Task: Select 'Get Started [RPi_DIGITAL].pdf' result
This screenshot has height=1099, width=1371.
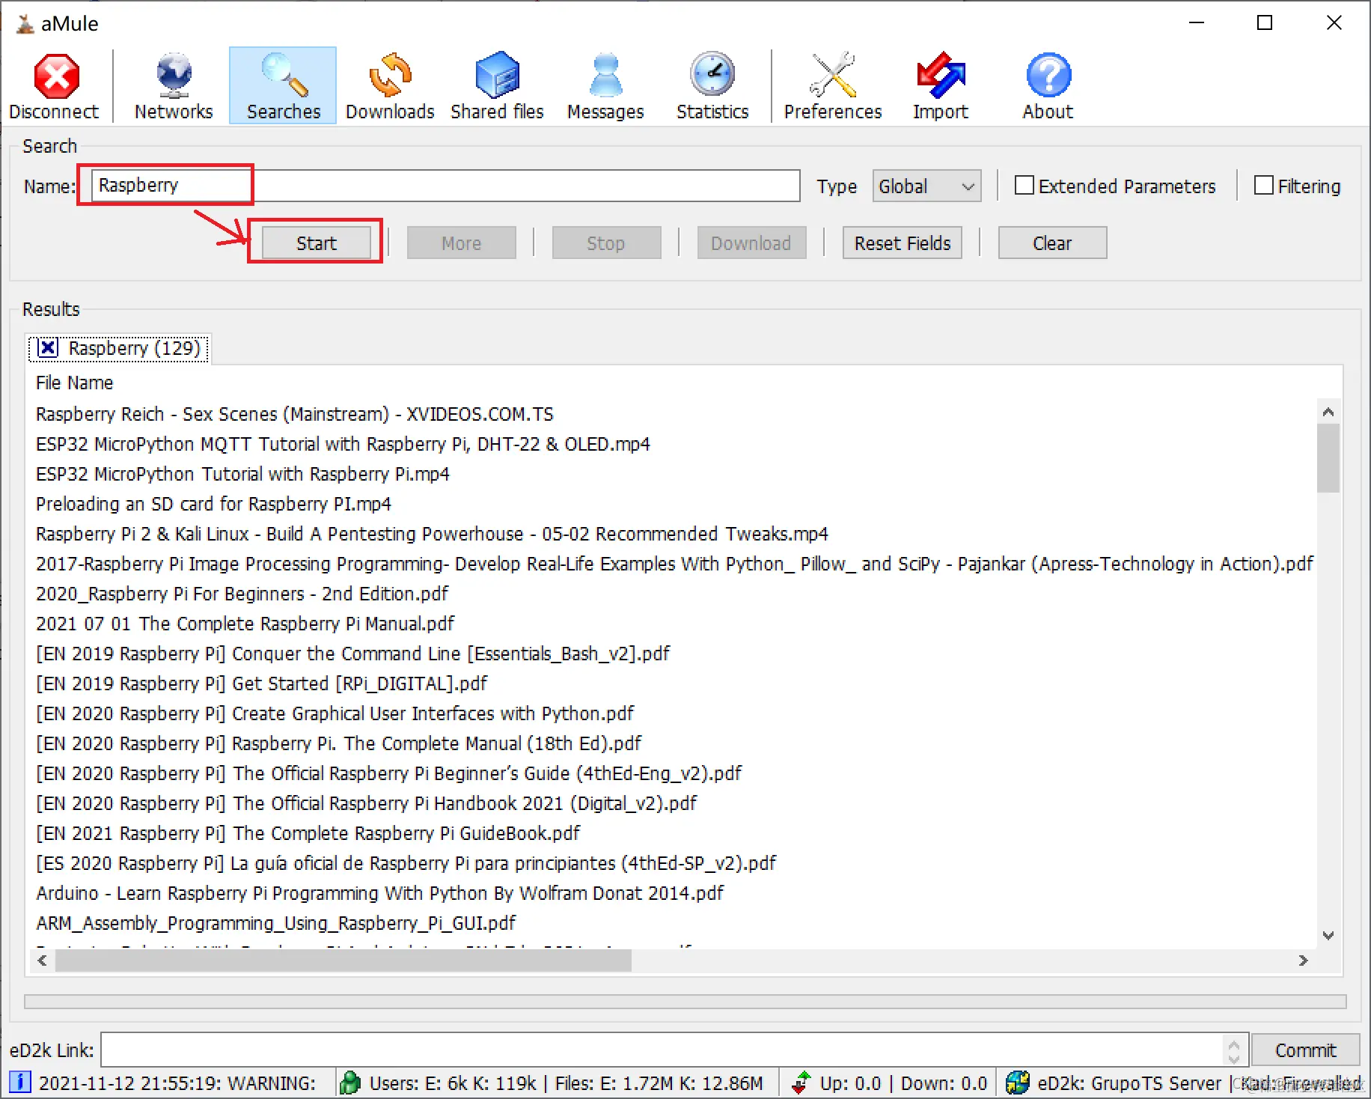Action: 261,684
